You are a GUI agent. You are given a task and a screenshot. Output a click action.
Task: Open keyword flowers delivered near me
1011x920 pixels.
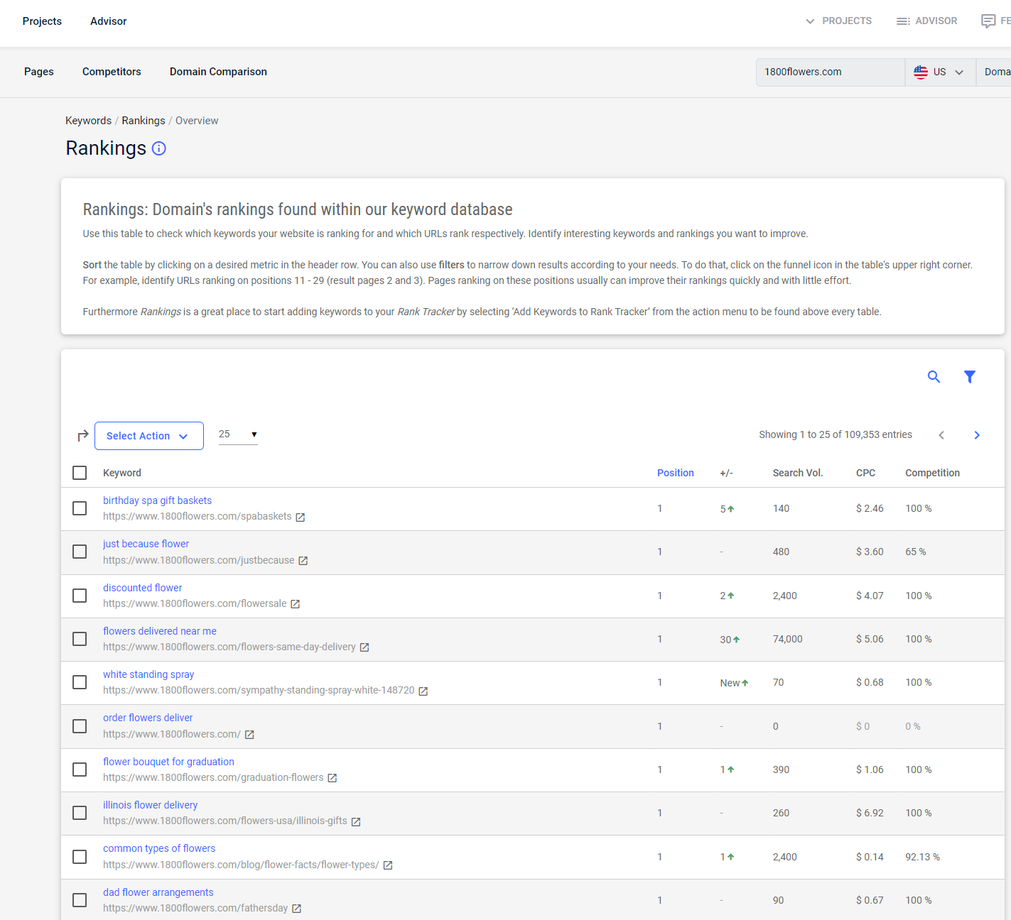point(160,631)
